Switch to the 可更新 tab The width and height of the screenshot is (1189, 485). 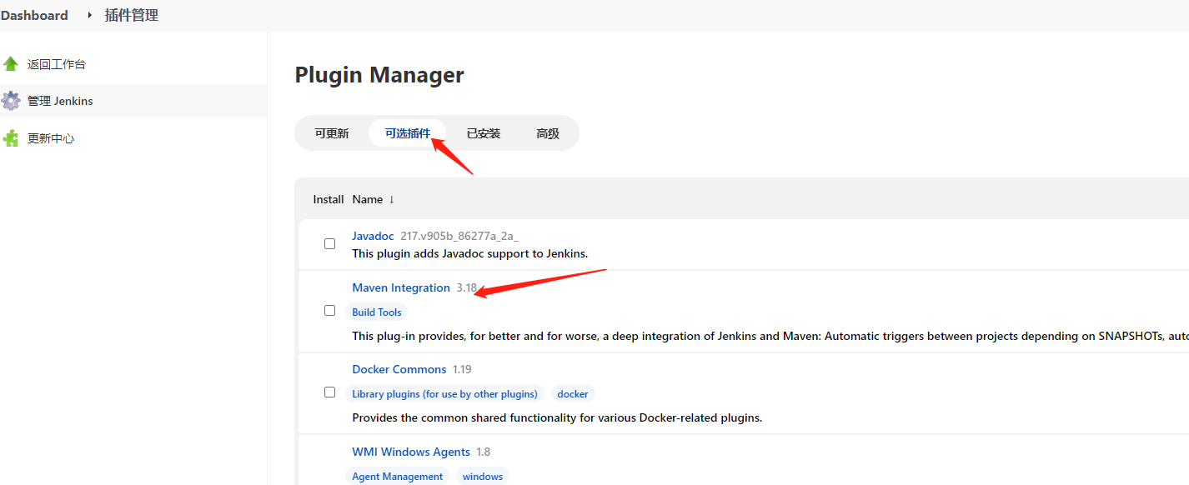tap(332, 133)
